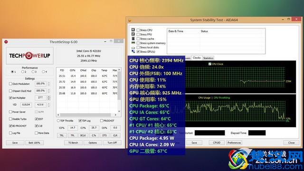Uncheck Set Multiplier option
The image size is (304, 171).
tap(10, 98)
